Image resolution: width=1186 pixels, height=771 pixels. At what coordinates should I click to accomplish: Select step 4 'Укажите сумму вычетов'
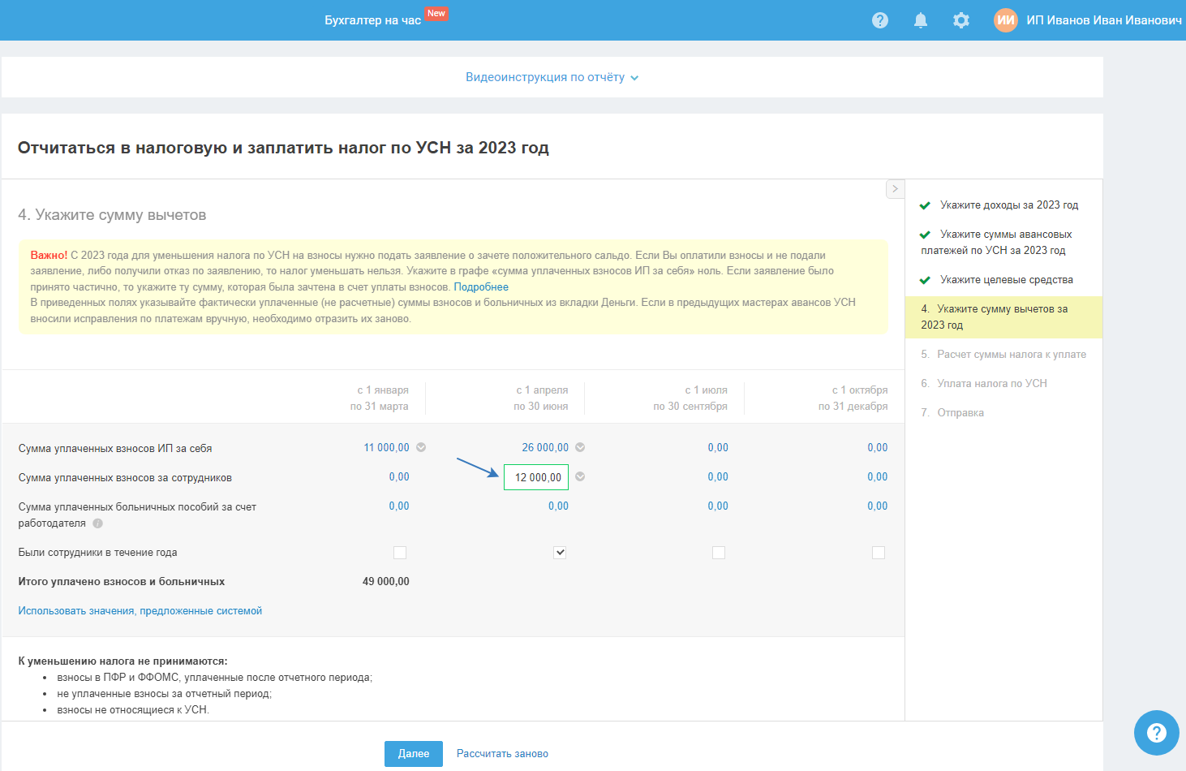tap(1003, 317)
